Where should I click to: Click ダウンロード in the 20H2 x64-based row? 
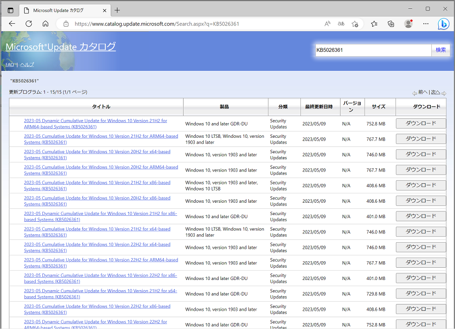pos(421,154)
